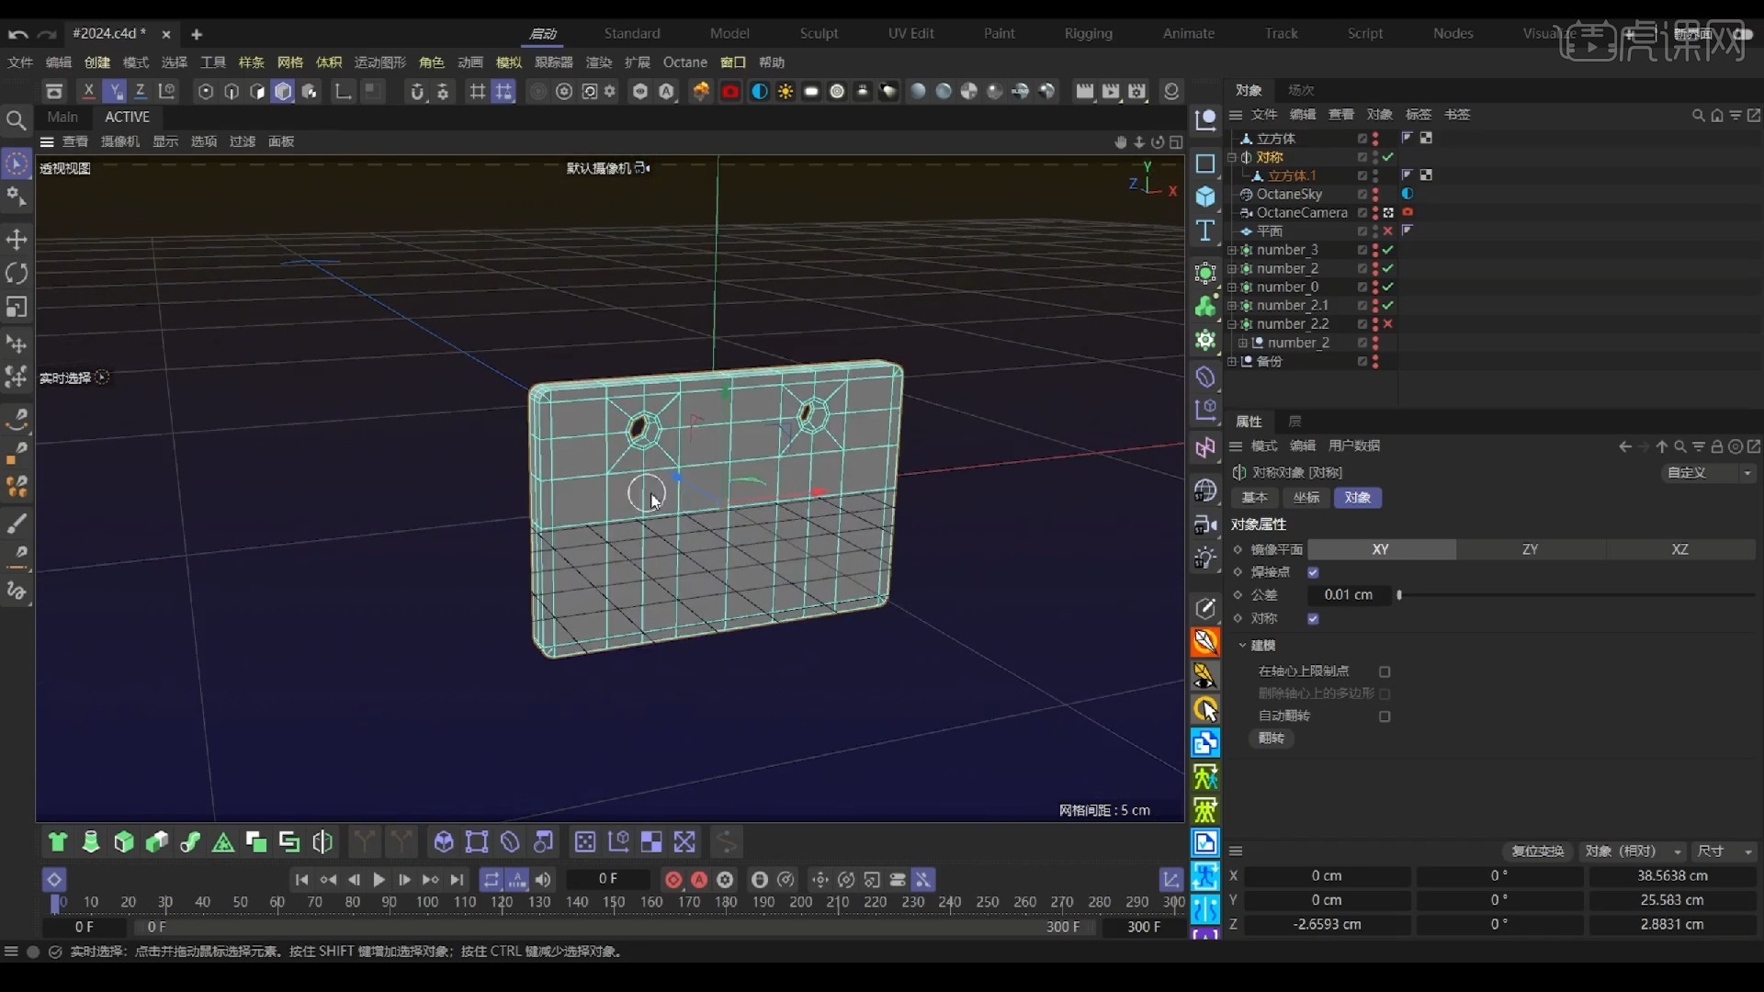Add a new document tab with plus
1764x992 pixels.
[197, 34]
